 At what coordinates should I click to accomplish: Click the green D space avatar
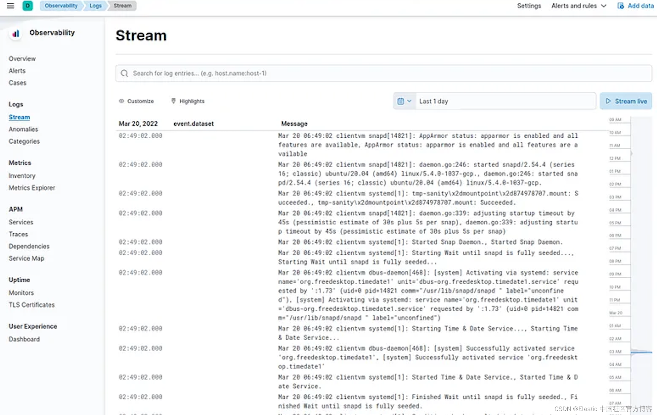pos(27,6)
